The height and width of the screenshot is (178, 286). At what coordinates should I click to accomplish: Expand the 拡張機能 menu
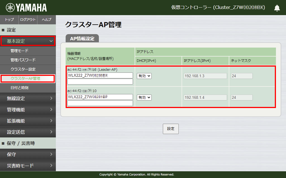[28, 121]
